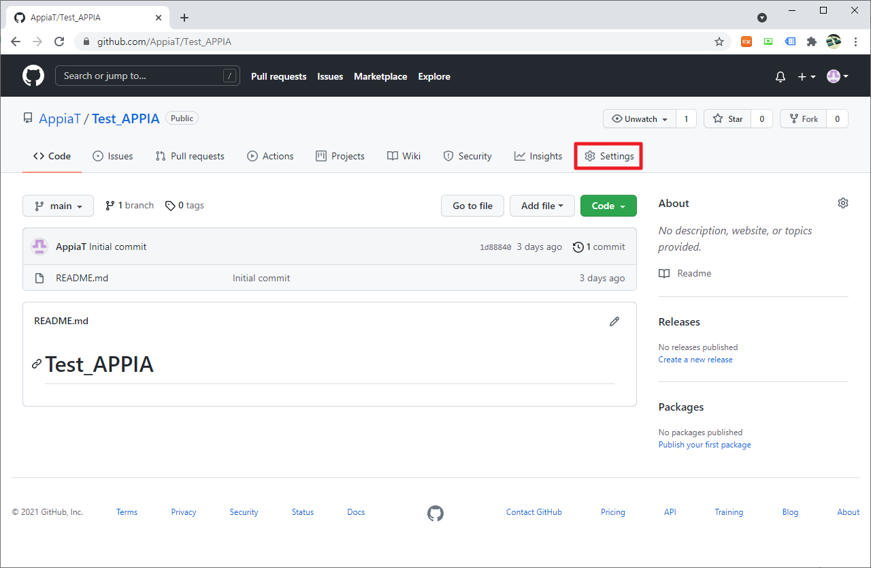Click Publish your first package link

(705, 445)
